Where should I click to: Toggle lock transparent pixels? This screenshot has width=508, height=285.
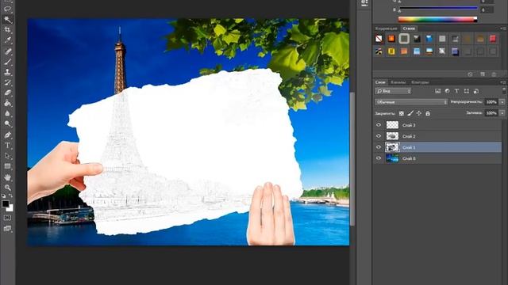402,113
